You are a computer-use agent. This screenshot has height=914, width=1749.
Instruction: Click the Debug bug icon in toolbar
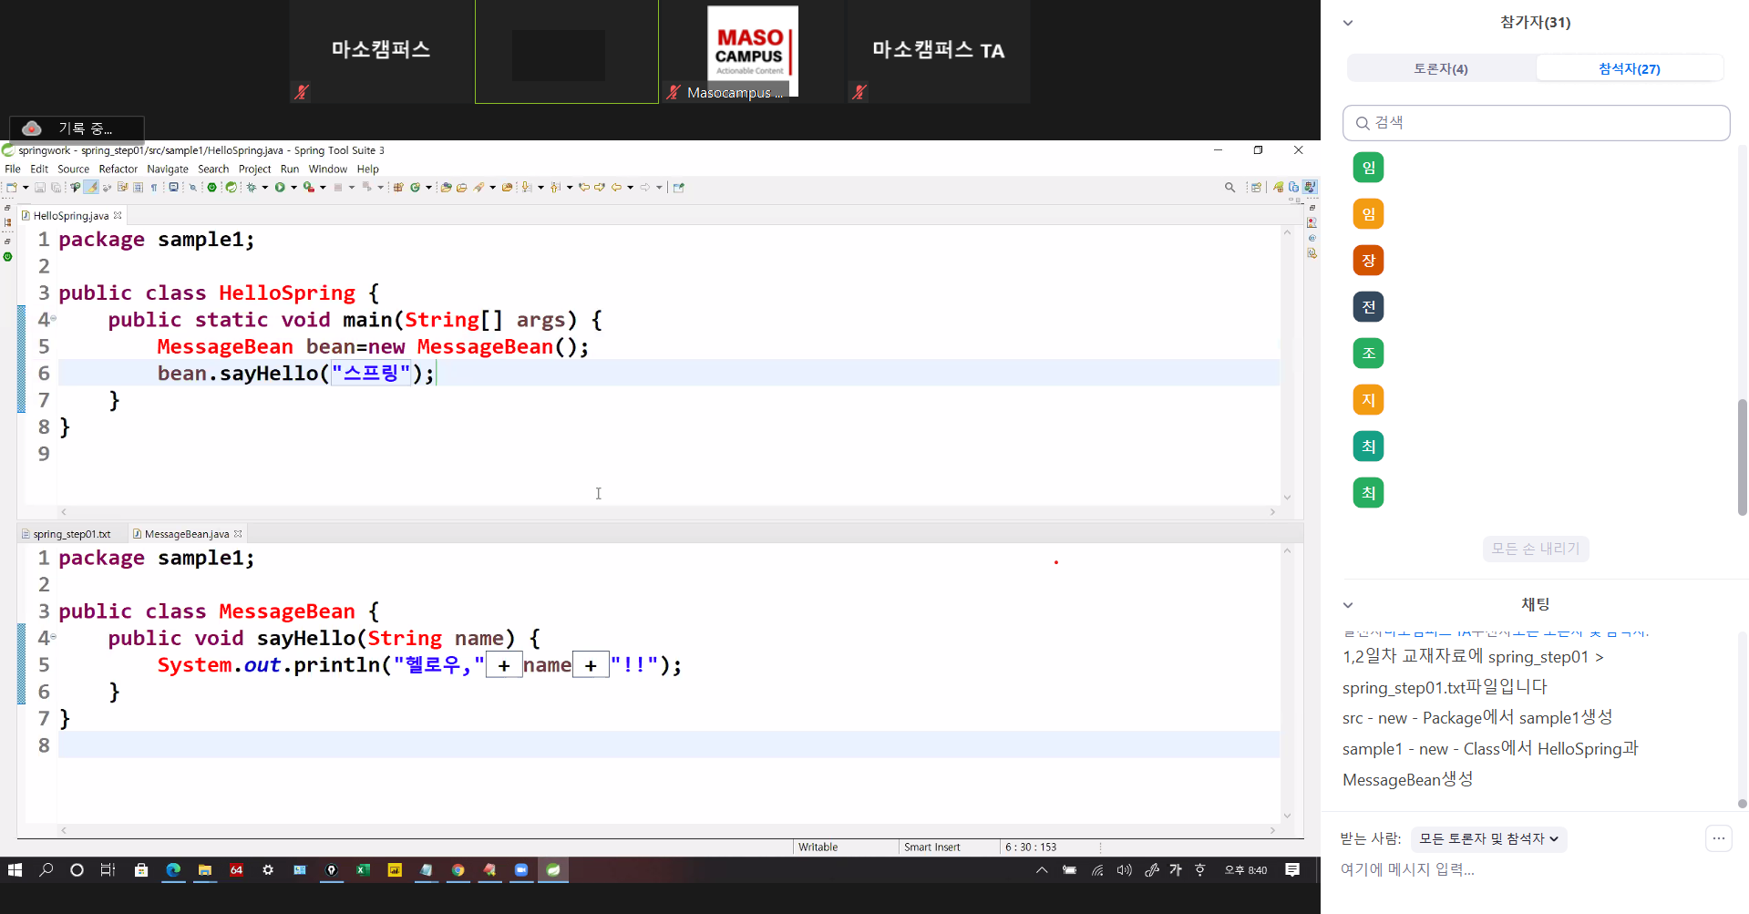[252, 188]
